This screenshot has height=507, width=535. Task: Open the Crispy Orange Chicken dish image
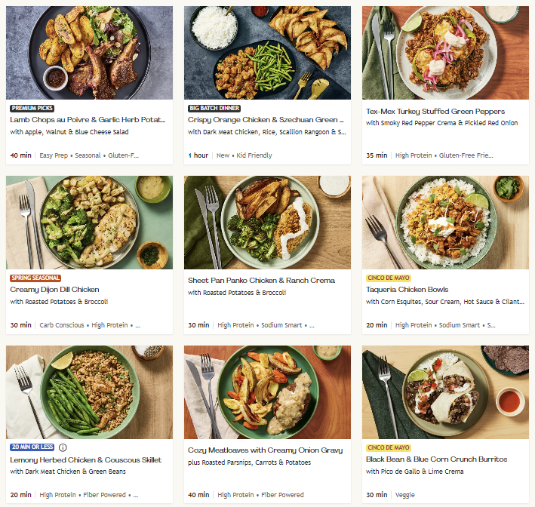(x=267, y=53)
